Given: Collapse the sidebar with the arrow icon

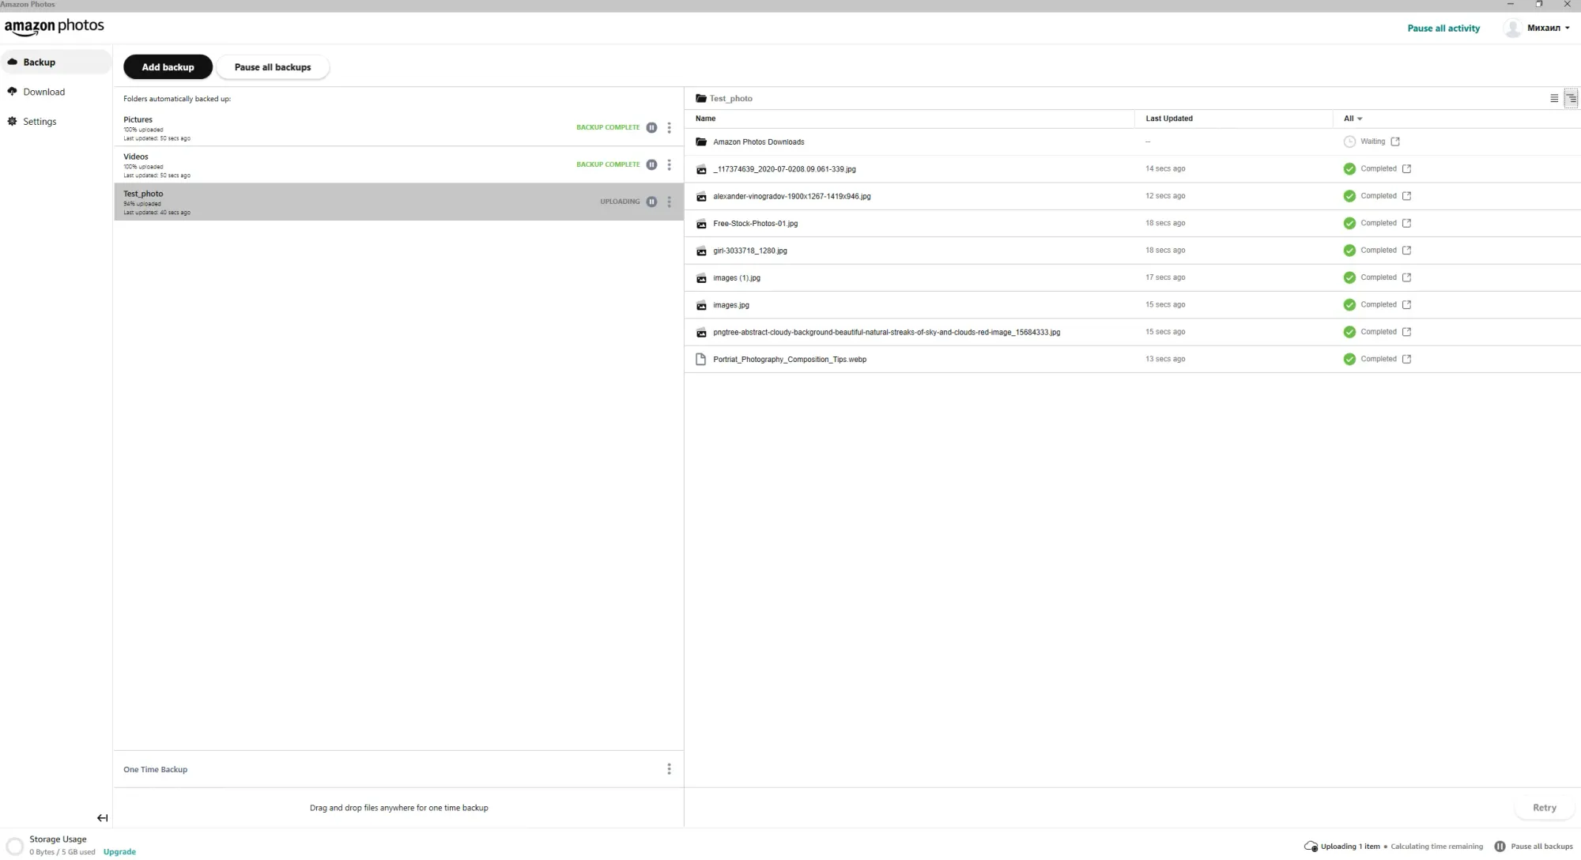Looking at the screenshot, I should point(102,818).
